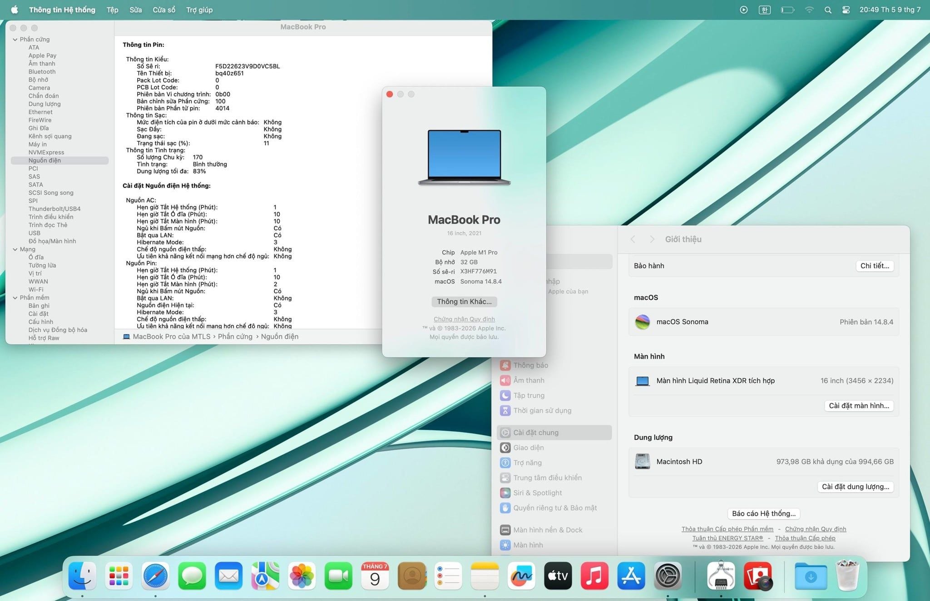930x601 pixels.
Task: Click Thông tin Khác button
Action: 464,302
